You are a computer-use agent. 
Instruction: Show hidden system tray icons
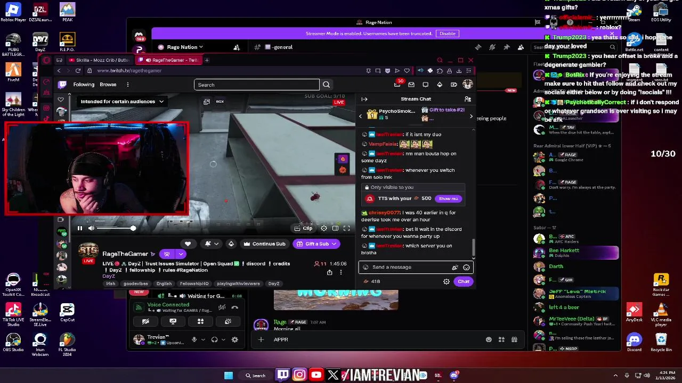click(615, 375)
